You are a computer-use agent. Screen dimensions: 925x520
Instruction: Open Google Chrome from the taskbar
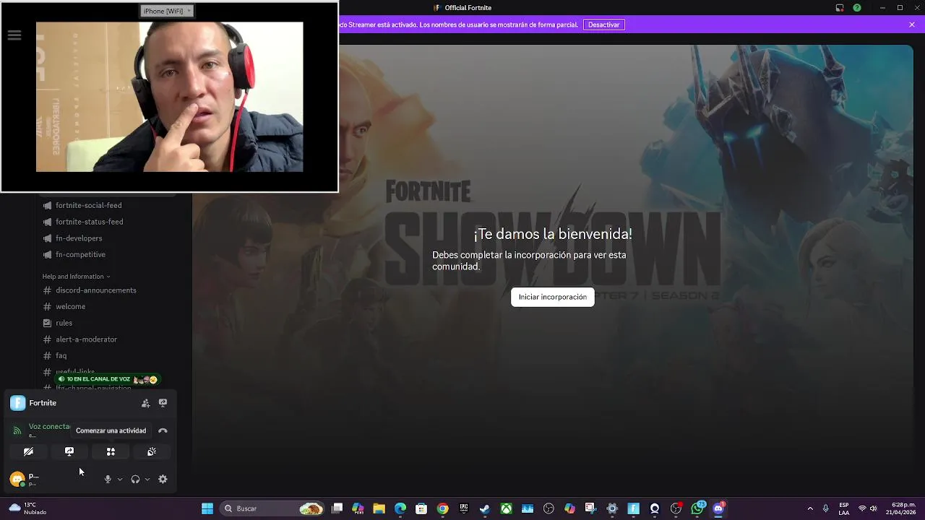pyautogui.click(x=443, y=508)
